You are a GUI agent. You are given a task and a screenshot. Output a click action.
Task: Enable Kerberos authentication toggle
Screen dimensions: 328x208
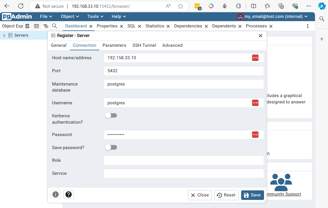point(111,116)
